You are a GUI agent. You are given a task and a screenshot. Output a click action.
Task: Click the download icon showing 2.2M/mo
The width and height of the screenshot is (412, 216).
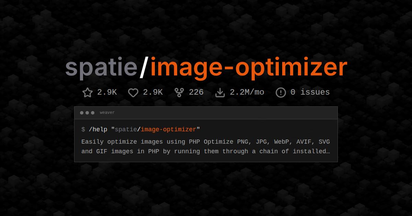[x=220, y=92]
